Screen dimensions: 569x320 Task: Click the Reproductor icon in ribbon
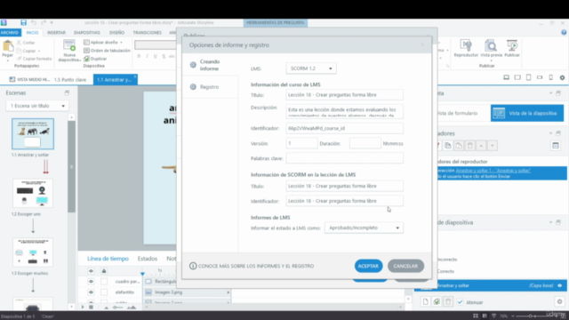click(466, 45)
